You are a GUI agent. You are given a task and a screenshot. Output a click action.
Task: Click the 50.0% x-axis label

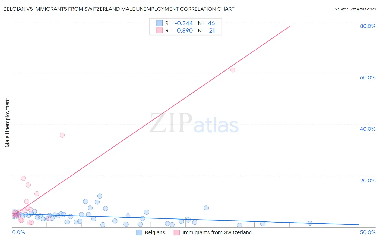368,232
